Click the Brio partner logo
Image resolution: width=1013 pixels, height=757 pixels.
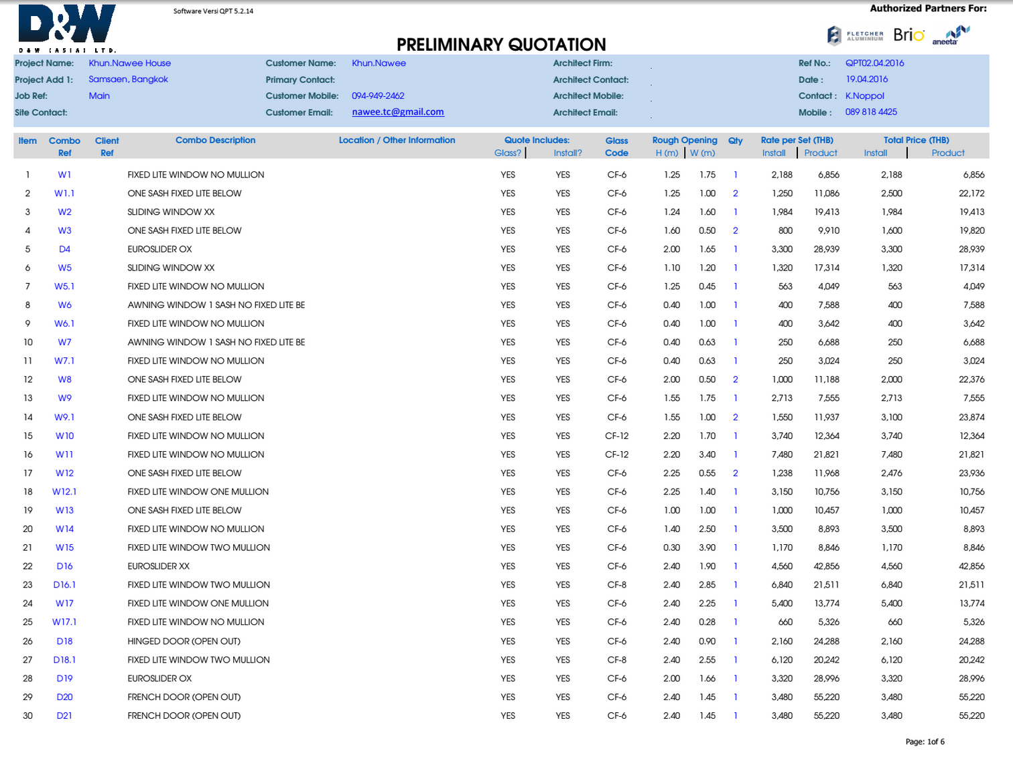(909, 35)
